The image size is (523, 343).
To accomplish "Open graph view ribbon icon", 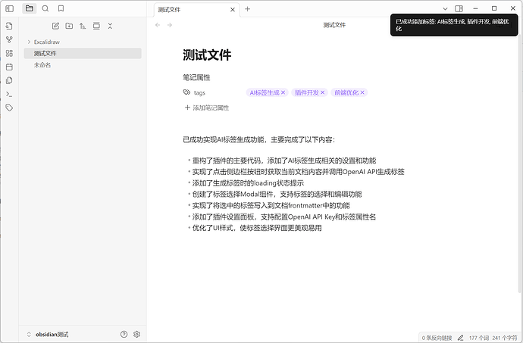I will (x=9, y=39).
